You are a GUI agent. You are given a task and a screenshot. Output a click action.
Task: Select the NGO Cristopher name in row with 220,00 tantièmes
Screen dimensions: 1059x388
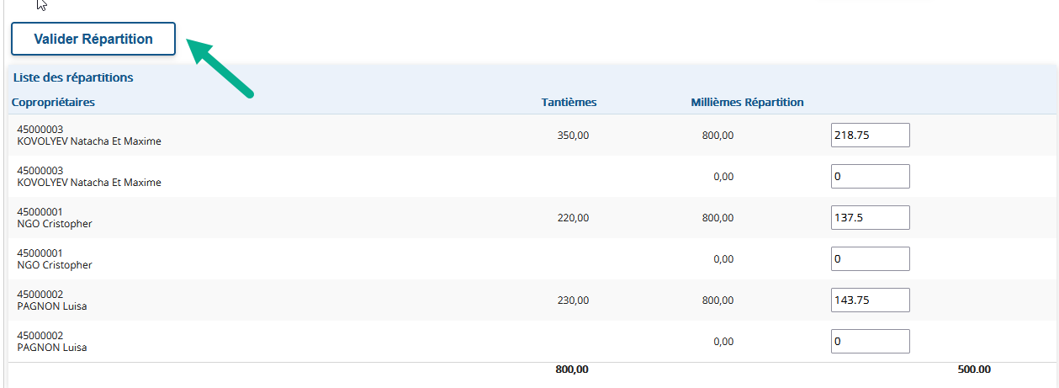pyautogui.click(x=55, y=224)
